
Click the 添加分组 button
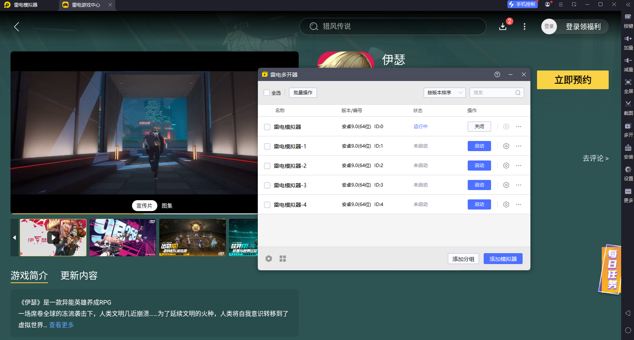coord(463,259)
